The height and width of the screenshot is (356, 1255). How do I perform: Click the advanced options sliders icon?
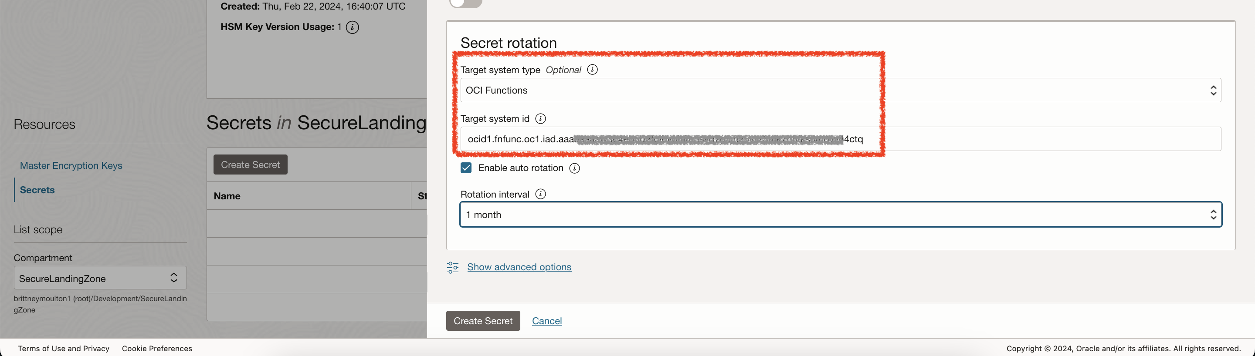453,268
